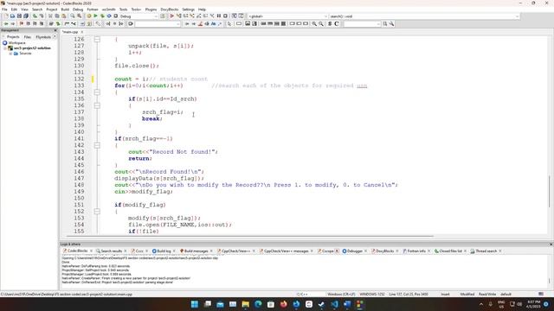Open the Build menu
This screenshot has width=554, height=311.
click(x=65, y=10)
